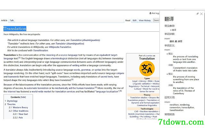The width and height of the screenshot is (205, 128).
Task: Open the automate translation link
Action: coord(38,88)
